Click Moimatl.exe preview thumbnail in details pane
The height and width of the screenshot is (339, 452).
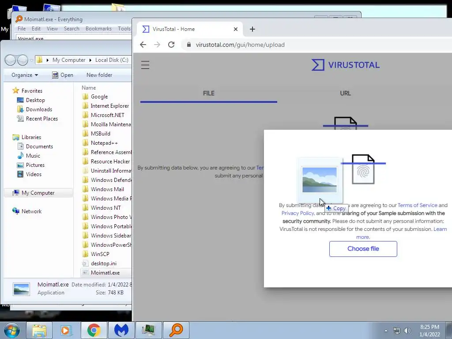click(x=21, y=289)
